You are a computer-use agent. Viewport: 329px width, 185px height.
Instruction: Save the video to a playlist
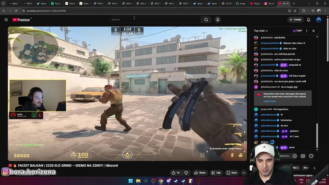coord(231,173)
